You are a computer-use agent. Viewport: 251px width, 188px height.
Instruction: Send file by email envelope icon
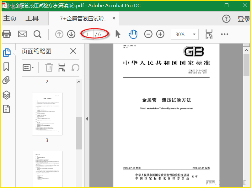point(22,34)
